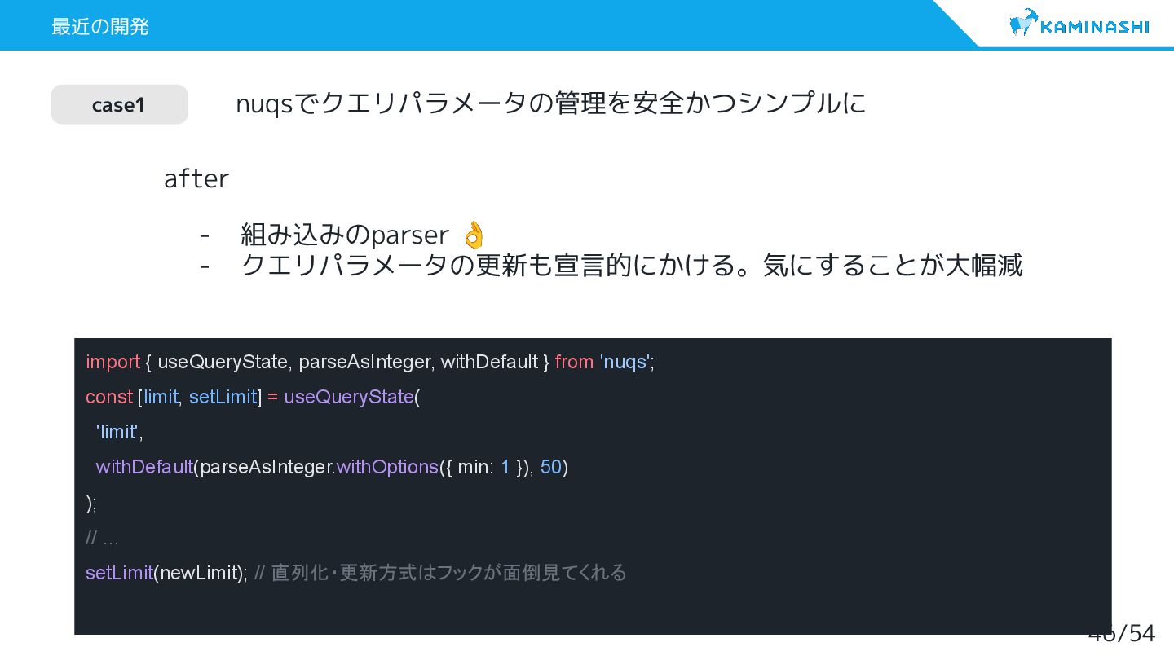
Task: Click the 組み込みのparser bullet
Action: pos(344,235)
